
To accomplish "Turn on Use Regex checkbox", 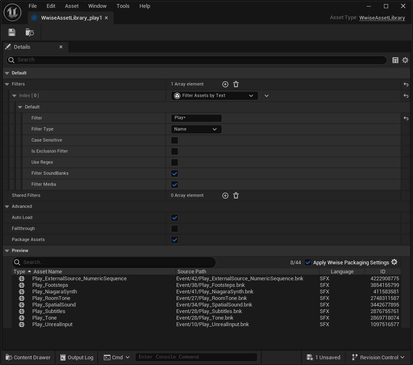I will [175, 162].
